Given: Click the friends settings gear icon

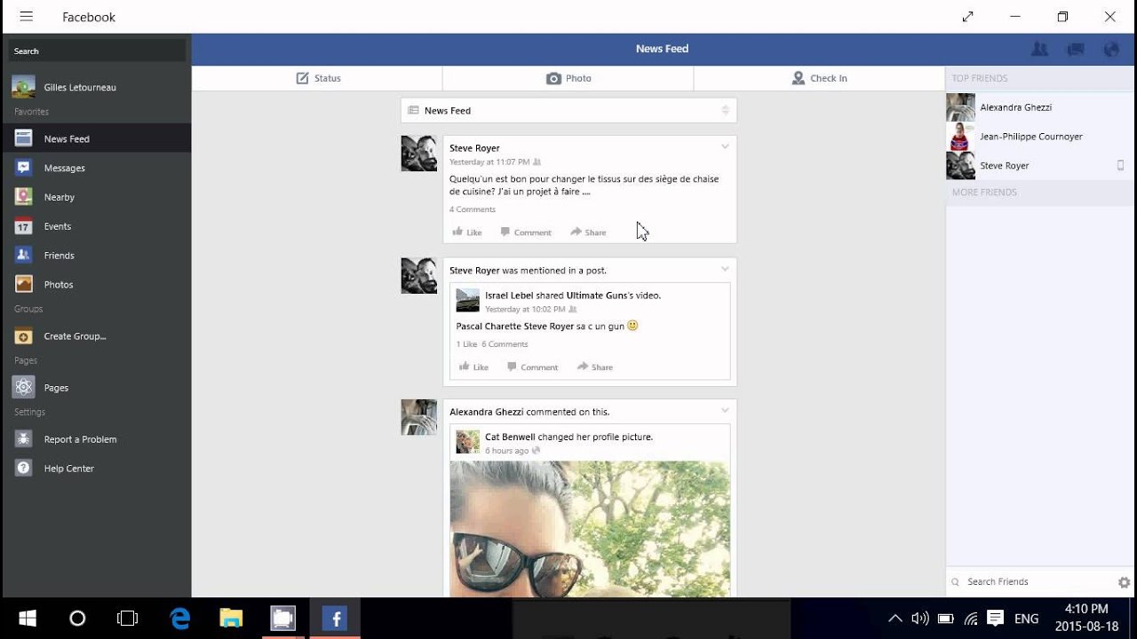Looking at the screenshot, I should pos(1124,582).
